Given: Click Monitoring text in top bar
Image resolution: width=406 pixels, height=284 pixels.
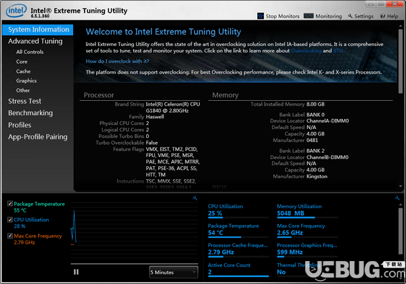Looking at the screenshot, I should pyautogui.click(x=329, y=16).
